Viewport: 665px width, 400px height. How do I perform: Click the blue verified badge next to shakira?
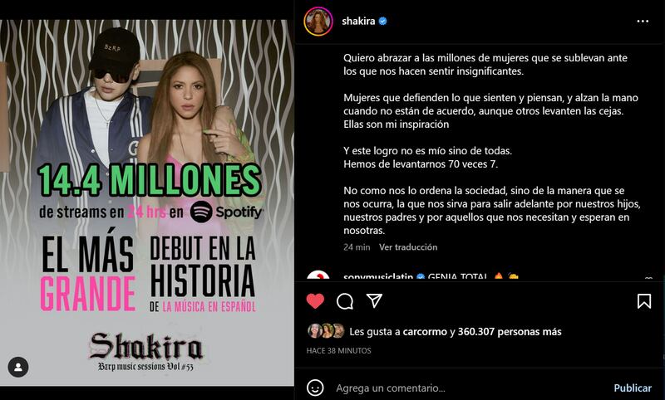pyautogui.click(x=382, y=22)
